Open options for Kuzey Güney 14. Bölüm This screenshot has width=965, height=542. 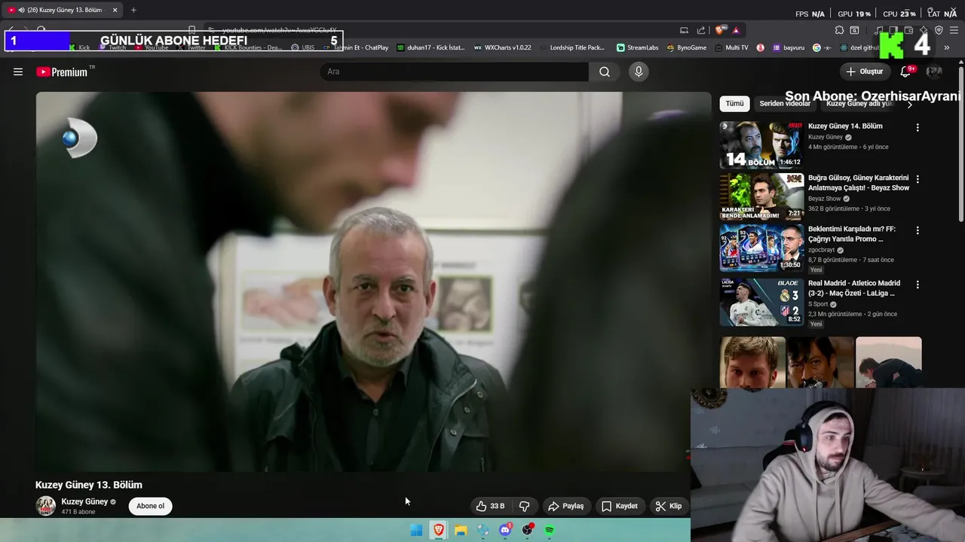[918, 127]
